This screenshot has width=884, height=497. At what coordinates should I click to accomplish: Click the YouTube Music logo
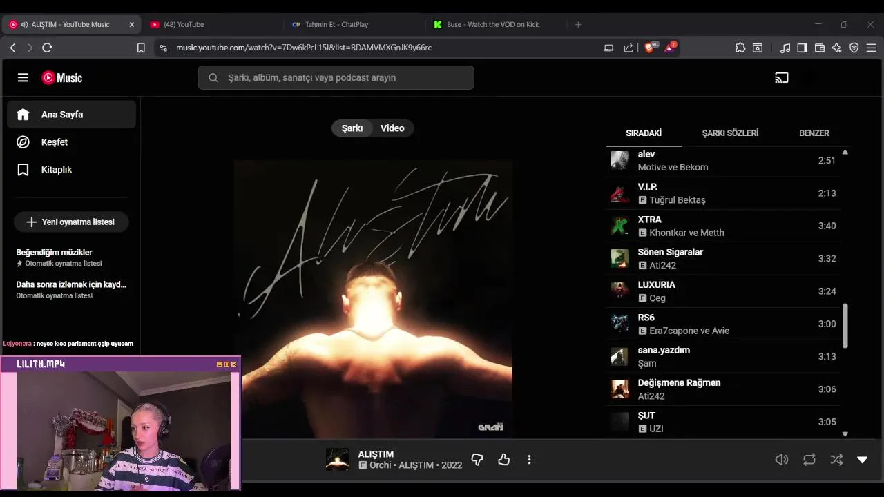[x=62, y=78]
